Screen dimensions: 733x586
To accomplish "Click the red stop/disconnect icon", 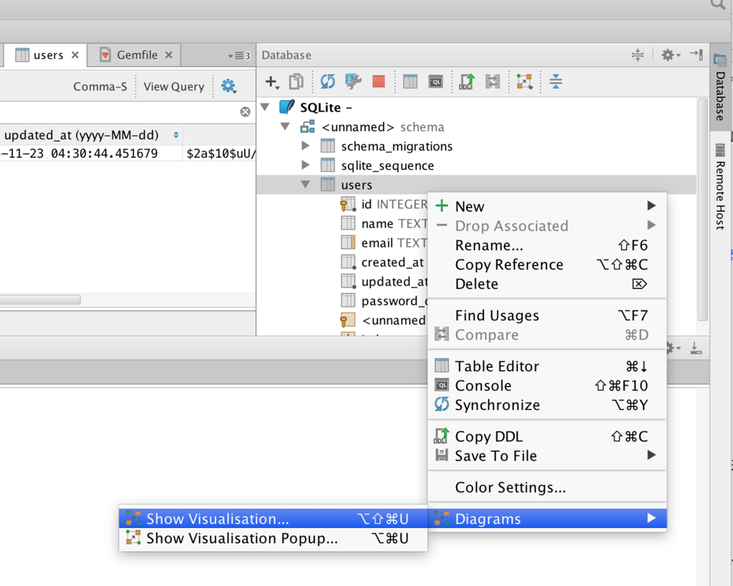I will point(378,82).
